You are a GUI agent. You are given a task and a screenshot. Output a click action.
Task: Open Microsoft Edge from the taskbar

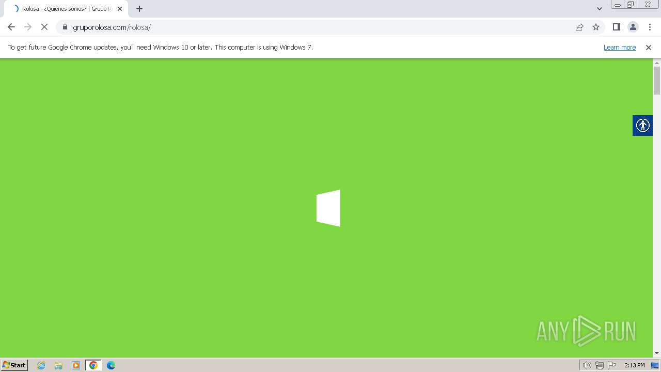(x=111, y=365)
